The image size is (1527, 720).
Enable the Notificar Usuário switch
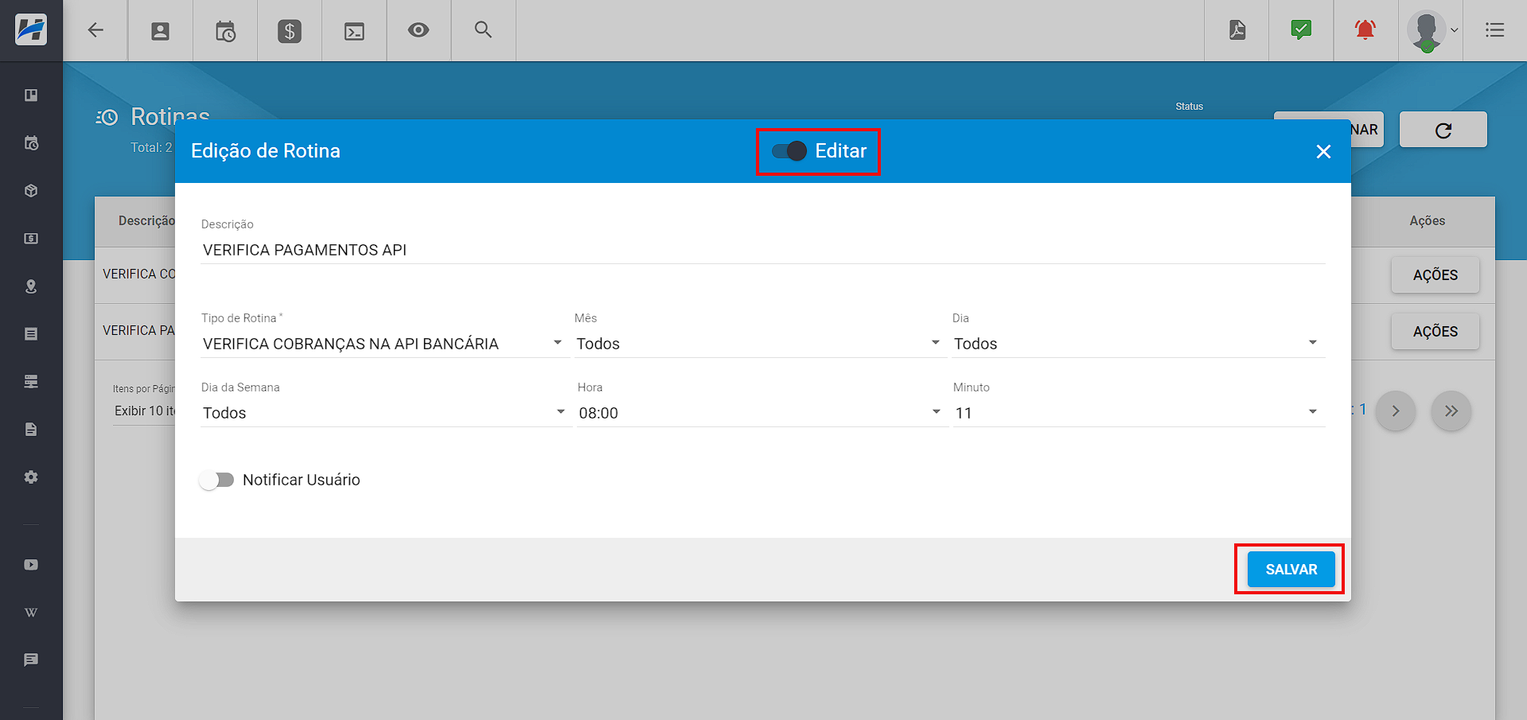click(216, 480)
